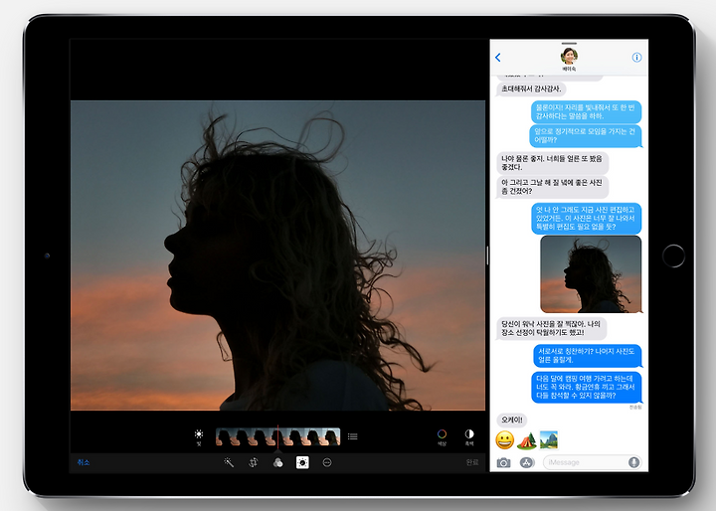Tap message starting '다음 달에 캠핑 여행'

click(587, 387)
